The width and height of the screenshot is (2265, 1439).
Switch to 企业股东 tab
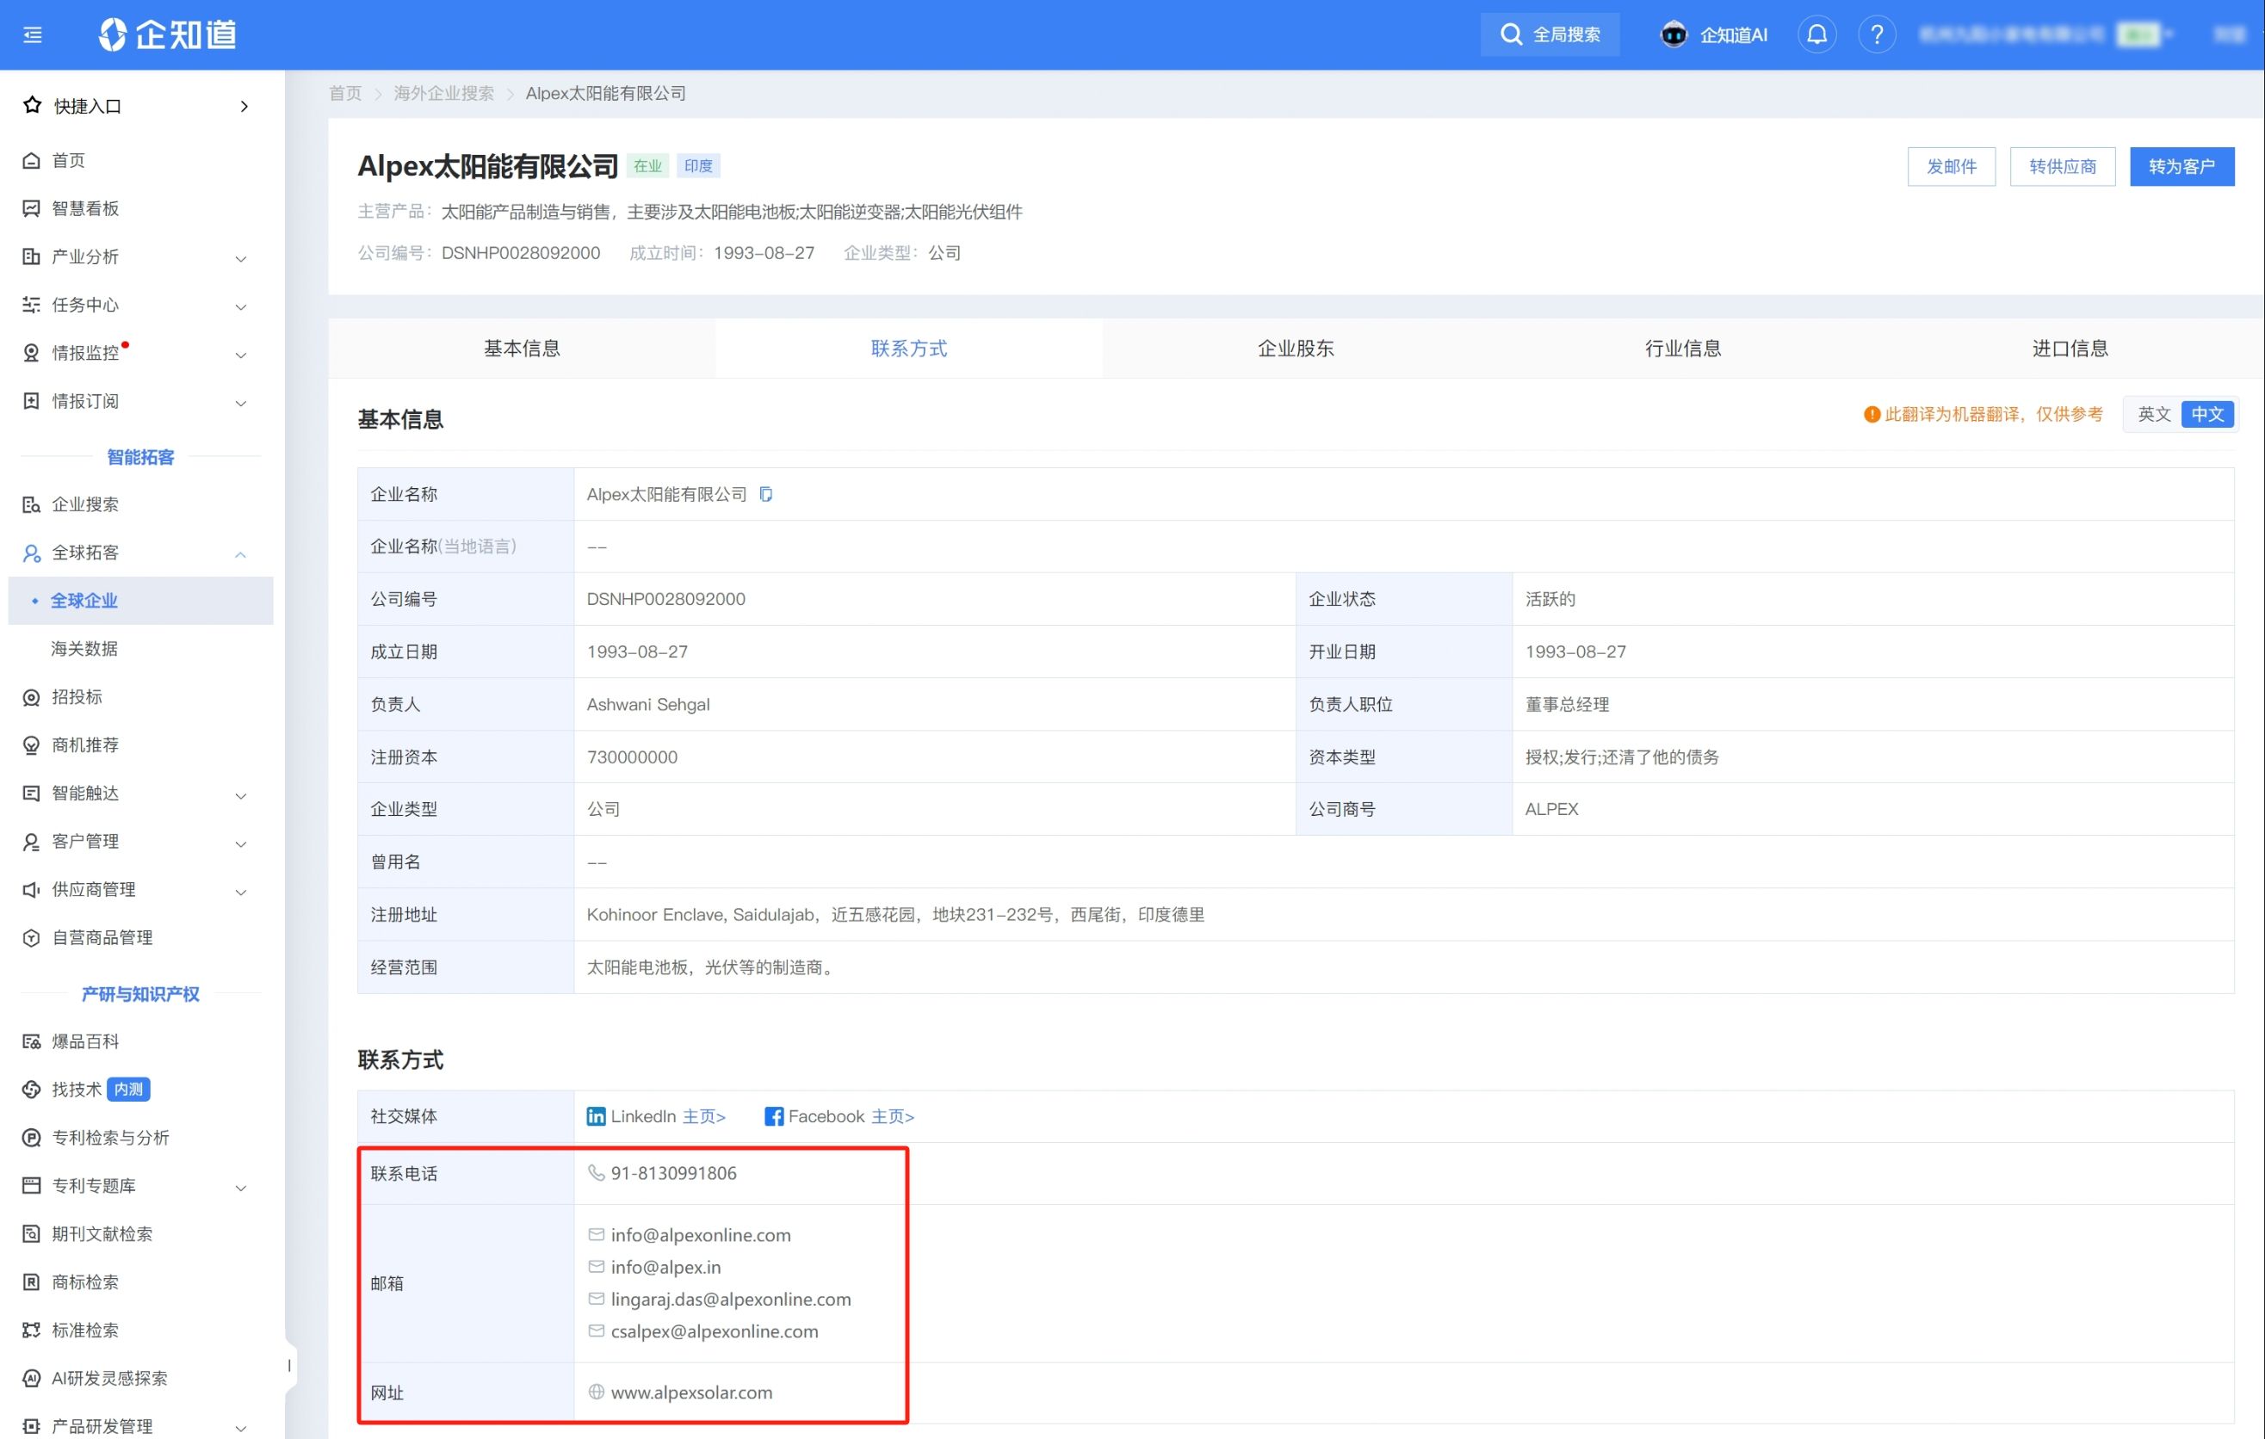[x=1296, y=349]
